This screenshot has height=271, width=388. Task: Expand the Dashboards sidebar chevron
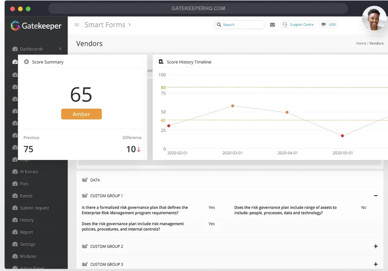60,49
